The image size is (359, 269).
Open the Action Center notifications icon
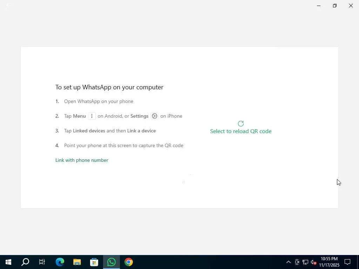[x=347, y=262]
